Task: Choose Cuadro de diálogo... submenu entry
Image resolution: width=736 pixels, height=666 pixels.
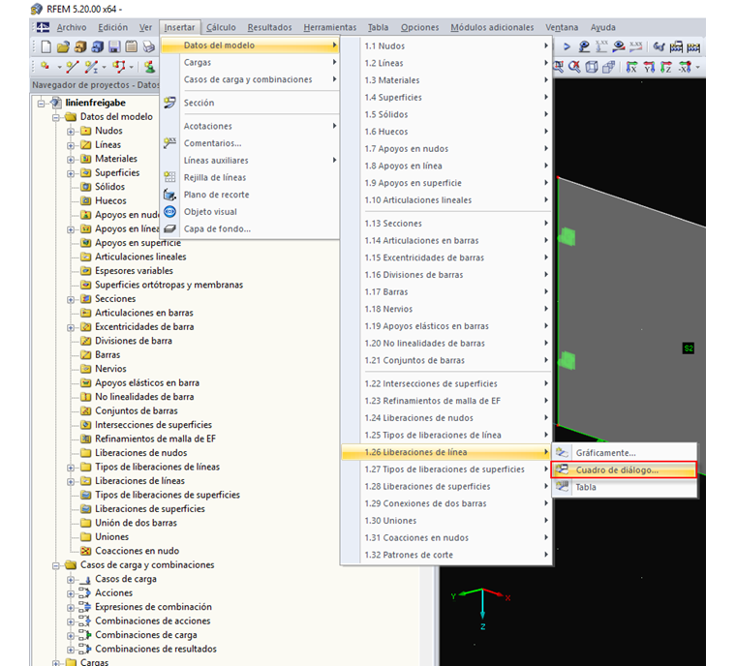Action: pos(617,470)
